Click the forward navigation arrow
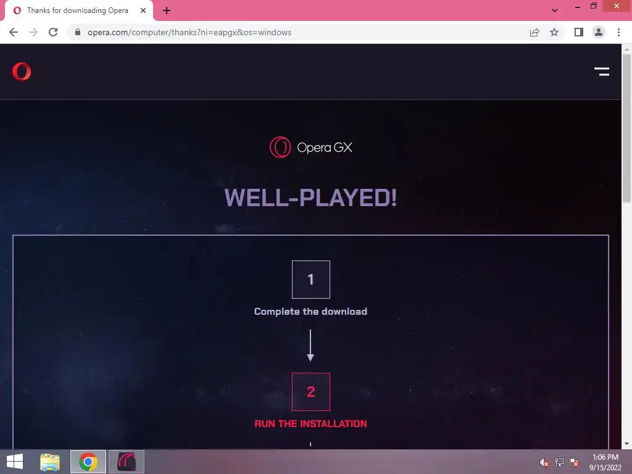632x474 pixels. coord(33,32)
